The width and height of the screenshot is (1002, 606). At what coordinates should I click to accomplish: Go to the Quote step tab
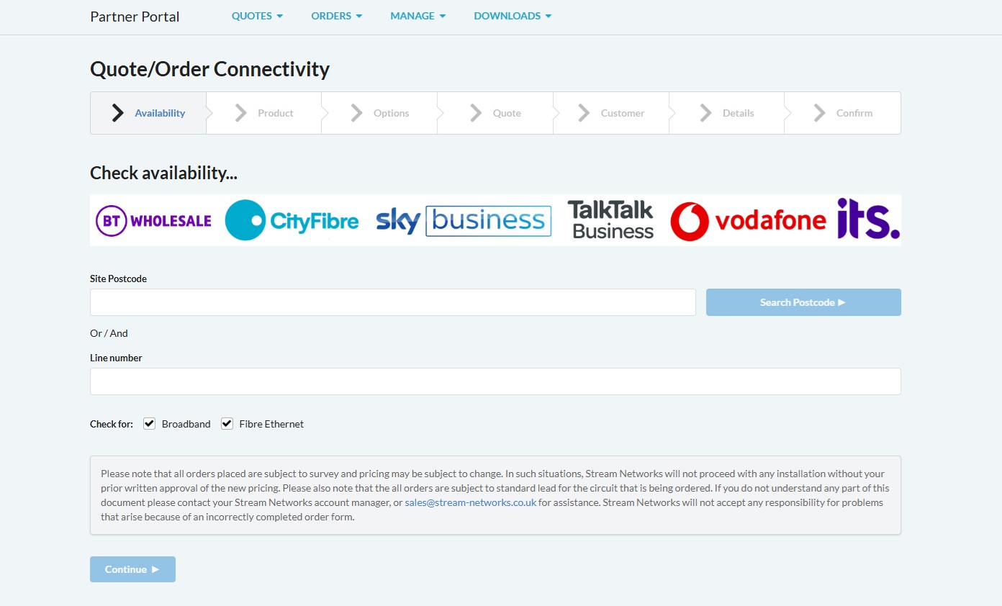point(495,113)
